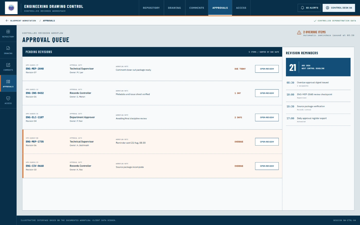Click Owner: K. Rao text
Image resolution: width=360 pixels, height=225 pixels.
point(76,170)
